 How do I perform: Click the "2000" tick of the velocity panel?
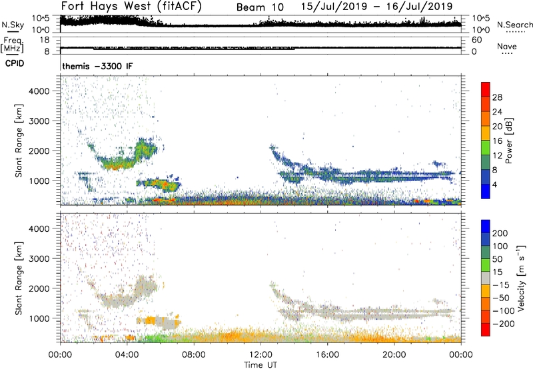point(39,288)
